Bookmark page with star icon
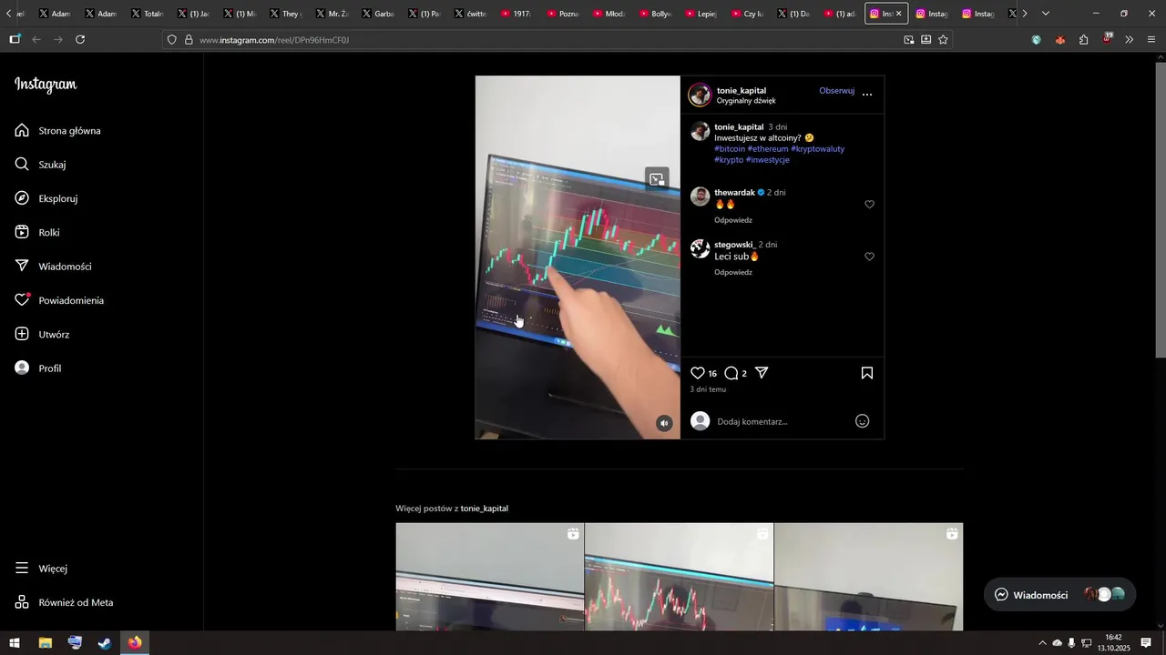 [x=943, y=40]
